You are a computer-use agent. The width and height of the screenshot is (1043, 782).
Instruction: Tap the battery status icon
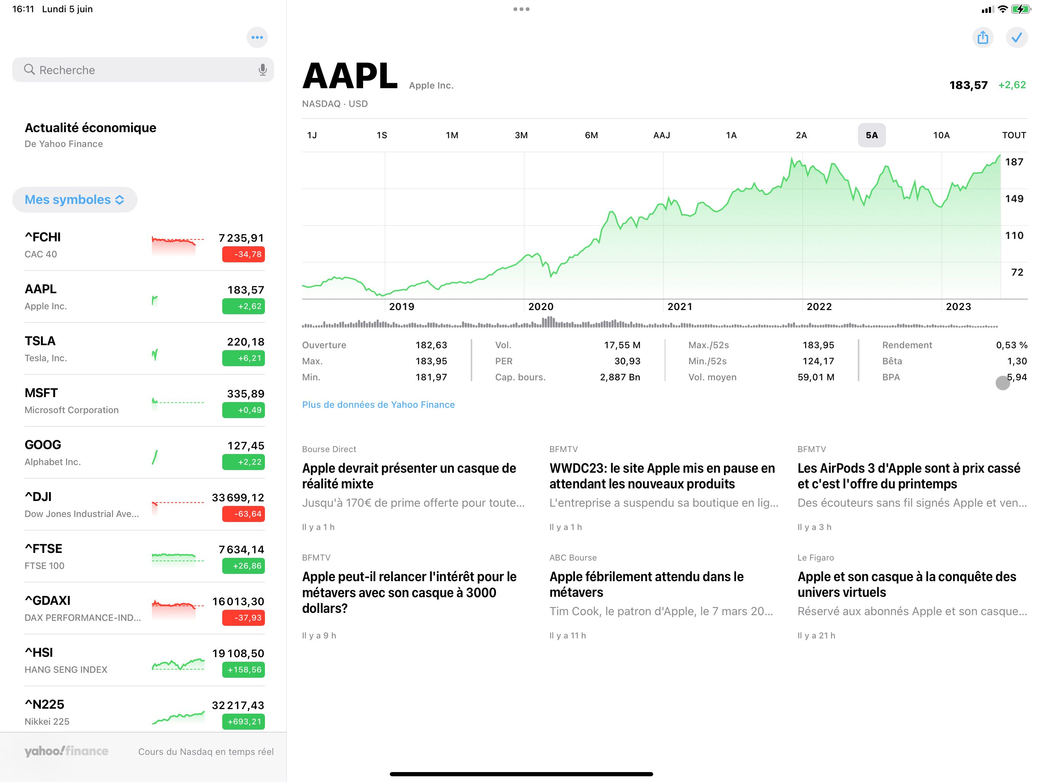(x=1020, y=9)
